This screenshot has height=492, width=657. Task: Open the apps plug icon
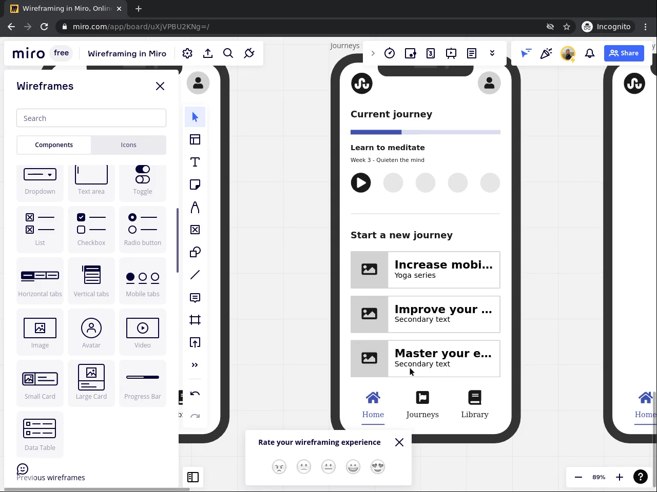(249, 53)
